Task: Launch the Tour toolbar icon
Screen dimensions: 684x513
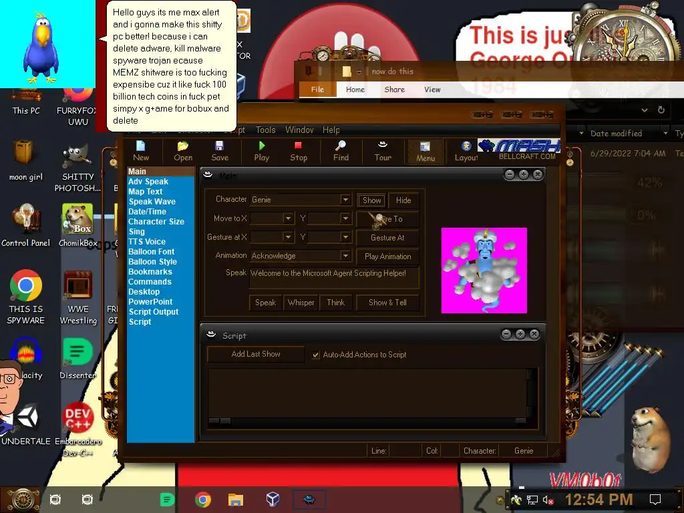Action: 383,152
